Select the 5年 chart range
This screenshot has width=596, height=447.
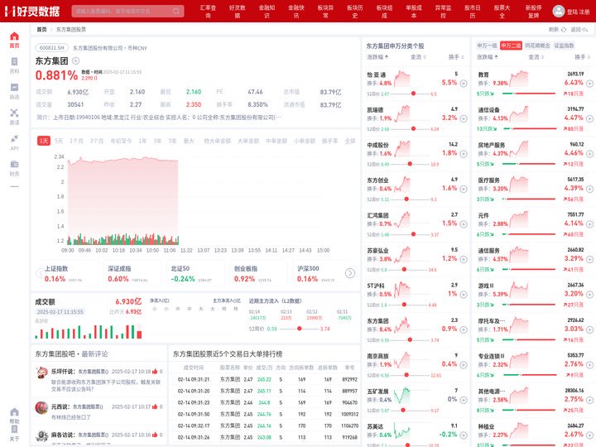[x=172, y=141]
